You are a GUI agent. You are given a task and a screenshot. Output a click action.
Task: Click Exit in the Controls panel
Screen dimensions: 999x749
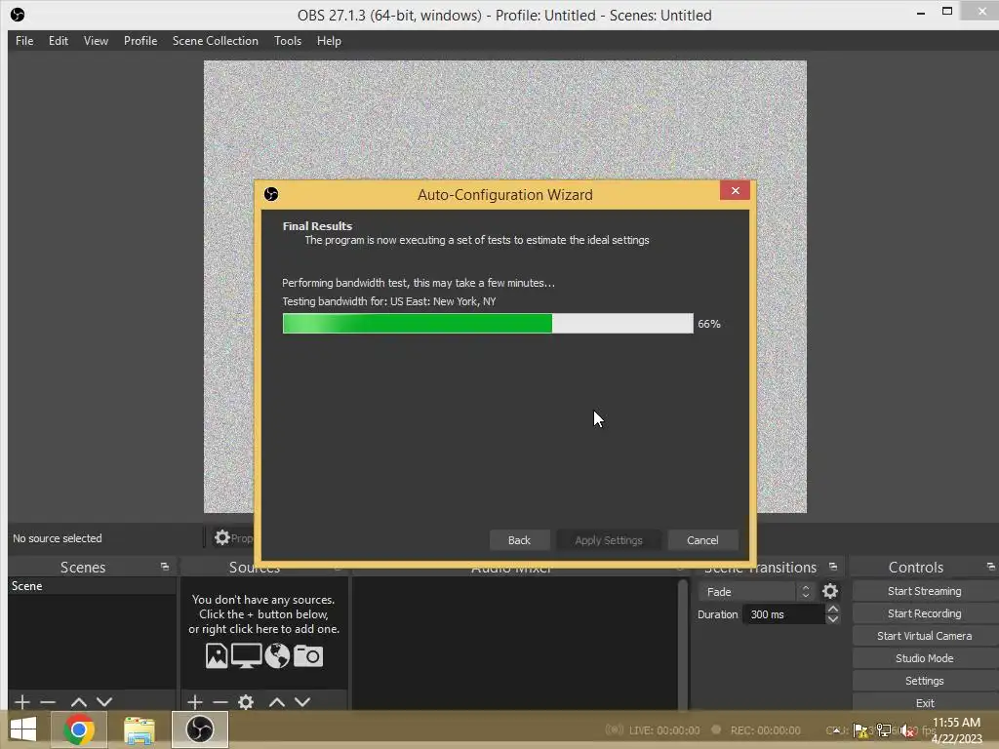coord(925,703)
